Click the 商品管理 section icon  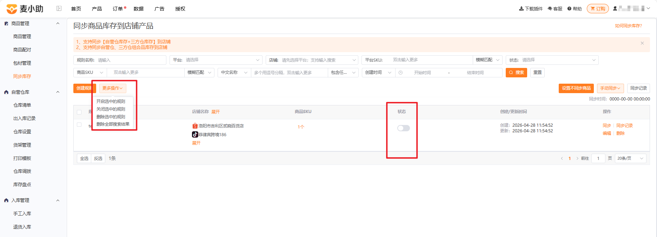(x=6, y=23)
